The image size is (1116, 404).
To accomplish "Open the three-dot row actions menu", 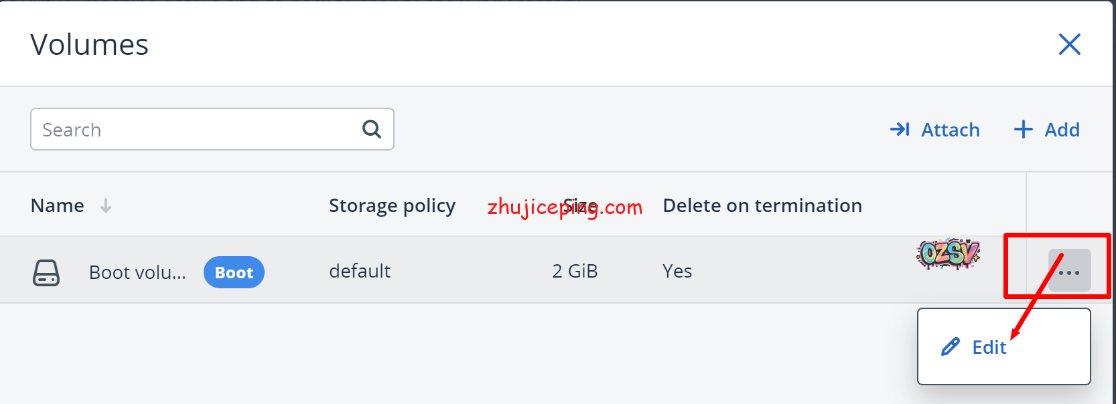I will click(1069, 271).
